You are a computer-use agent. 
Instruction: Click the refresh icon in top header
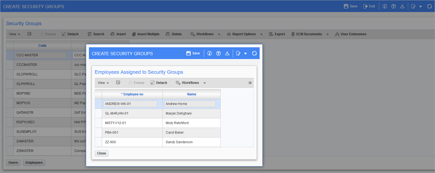point(430,6)
